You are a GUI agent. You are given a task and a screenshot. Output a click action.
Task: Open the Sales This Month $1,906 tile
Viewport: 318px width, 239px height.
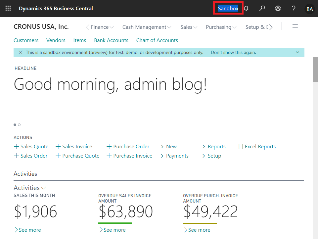coord(35,212)
